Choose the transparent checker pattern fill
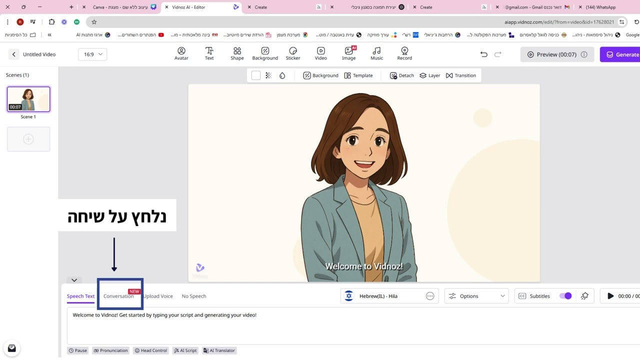 tap(268, 75)
